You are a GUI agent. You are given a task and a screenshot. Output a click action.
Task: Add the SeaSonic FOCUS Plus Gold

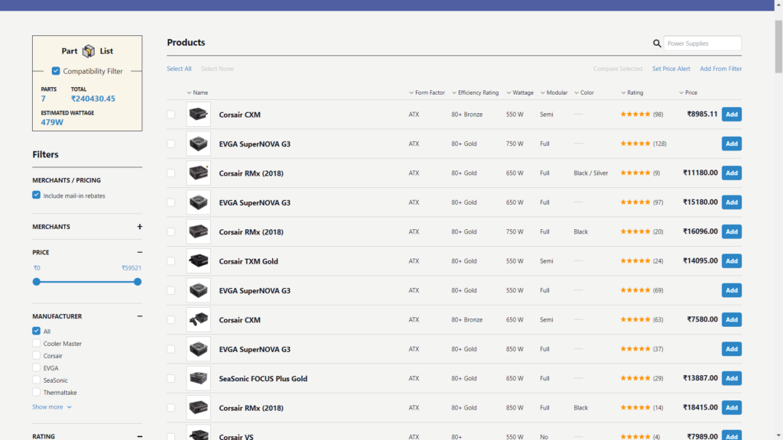(x=732, y=378)
